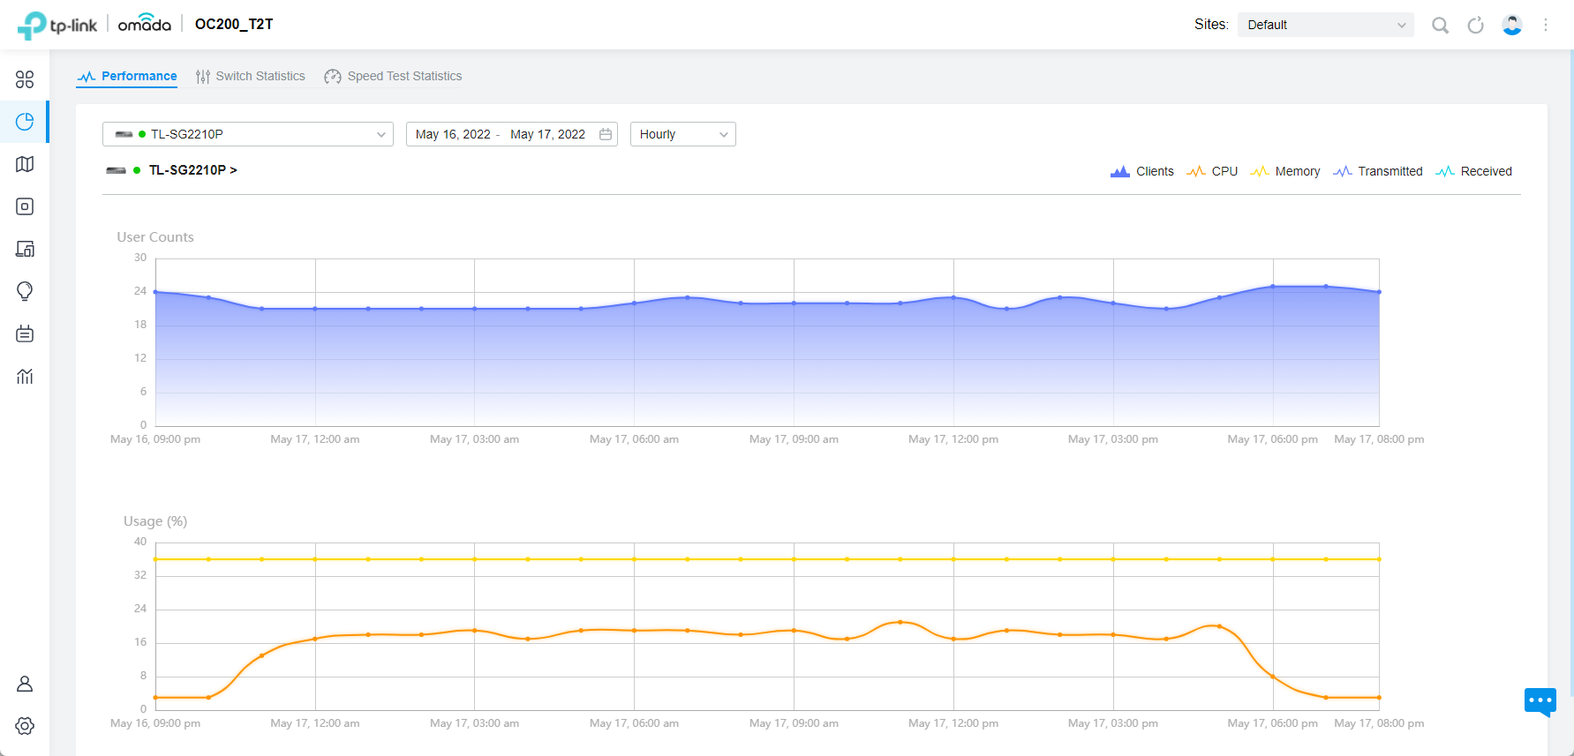Open the Map icon in sidebar

(x=25, y=164)
